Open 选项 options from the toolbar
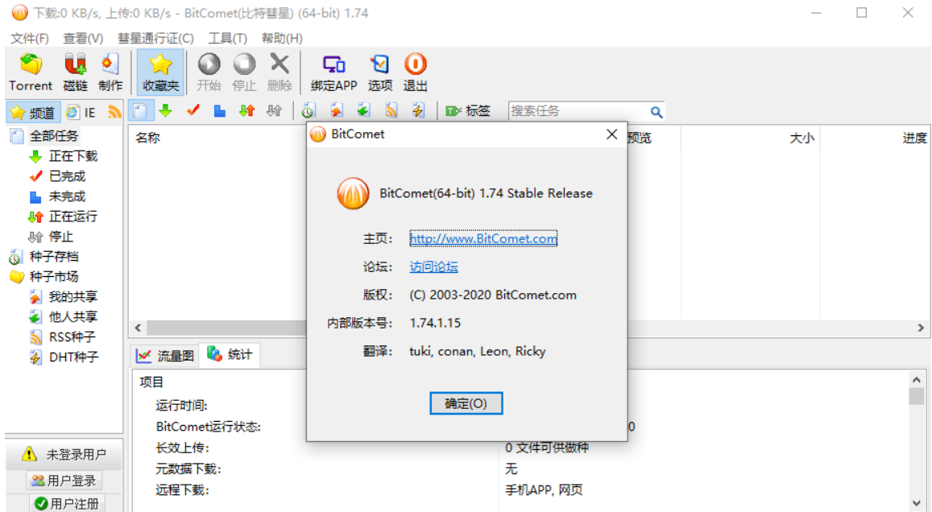Screen dimensions: 932x512 pos(380,72)
